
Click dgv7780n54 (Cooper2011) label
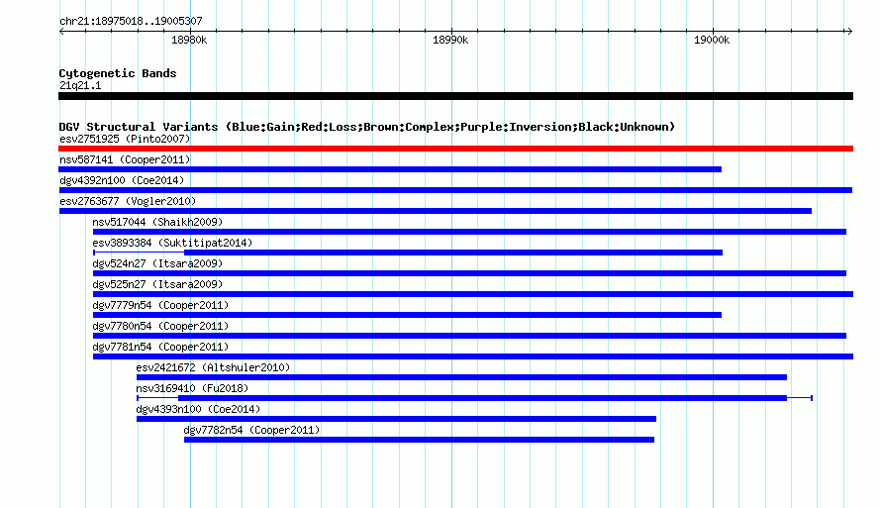160,326
